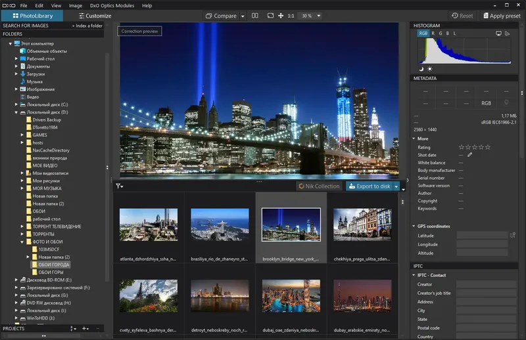Screen dimensions: 526x340
Task: Click the 1:1 zoom icon
Action: point(291,15)
